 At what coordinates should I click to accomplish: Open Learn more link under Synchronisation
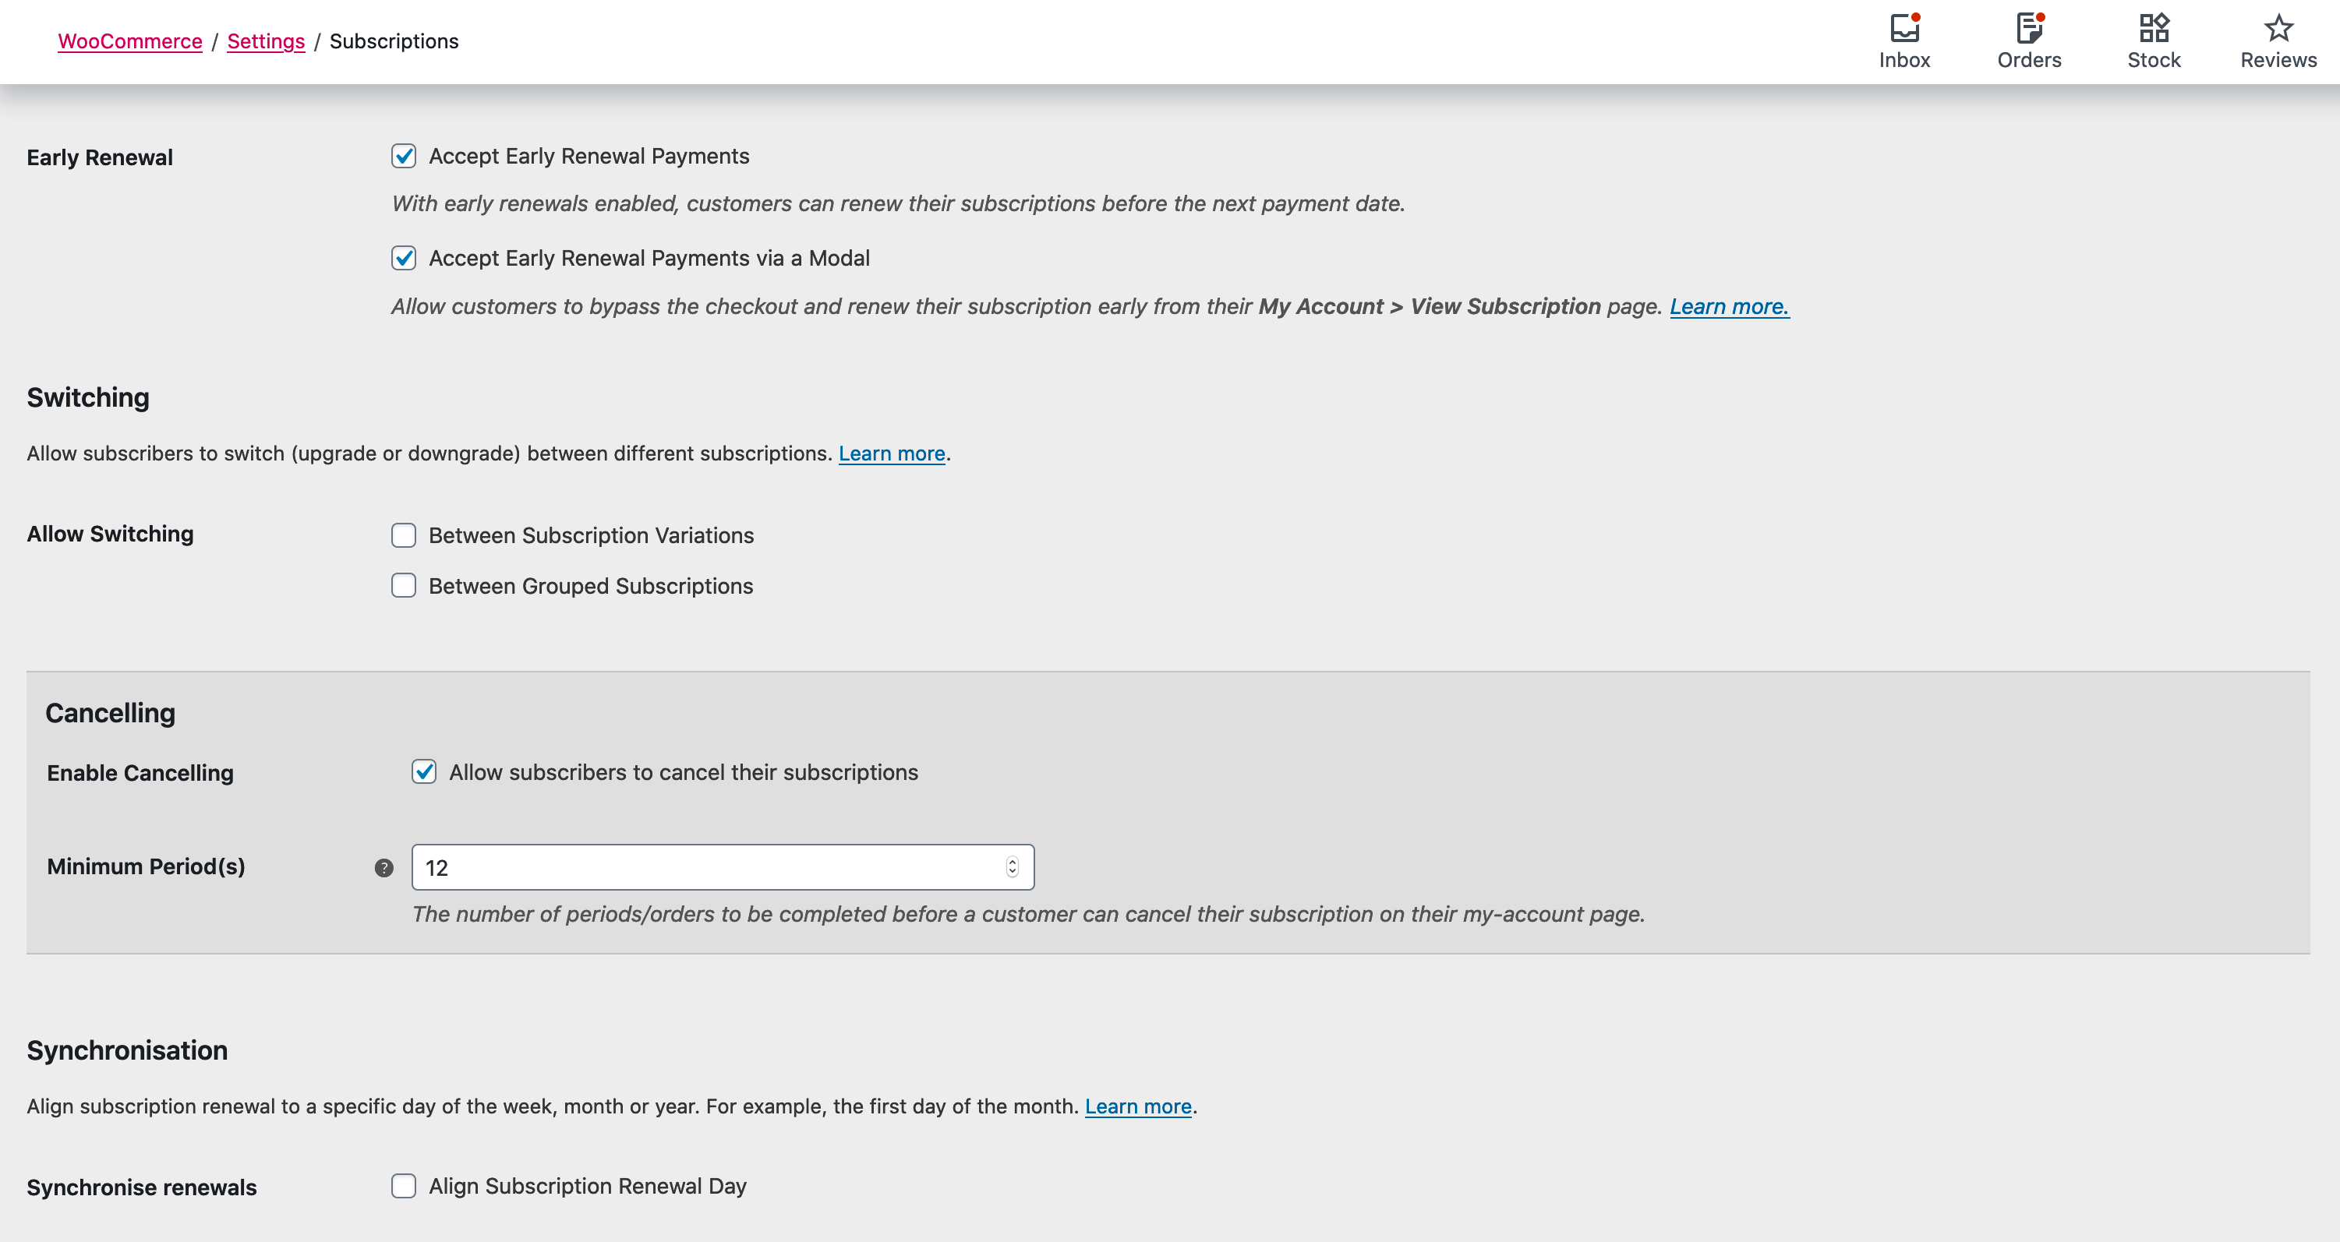coord(1137,1106)
